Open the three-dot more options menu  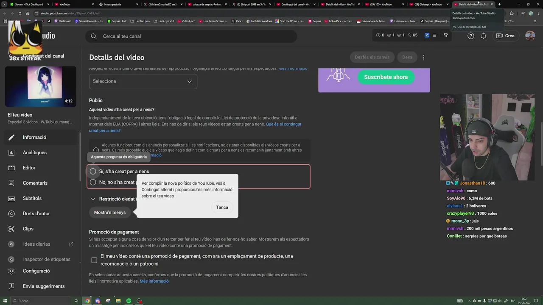[x=423, y=57]
